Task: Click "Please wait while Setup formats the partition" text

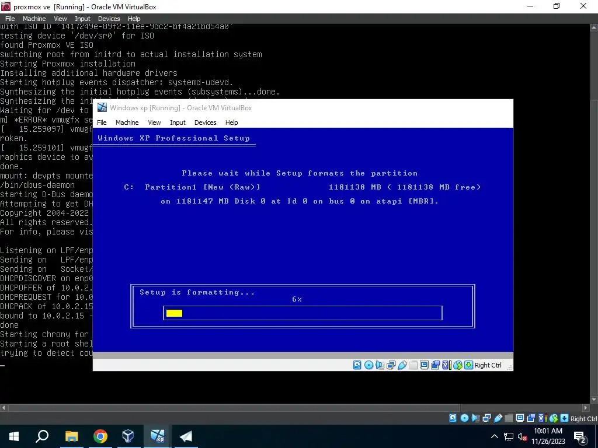Action: click(300, 173)
